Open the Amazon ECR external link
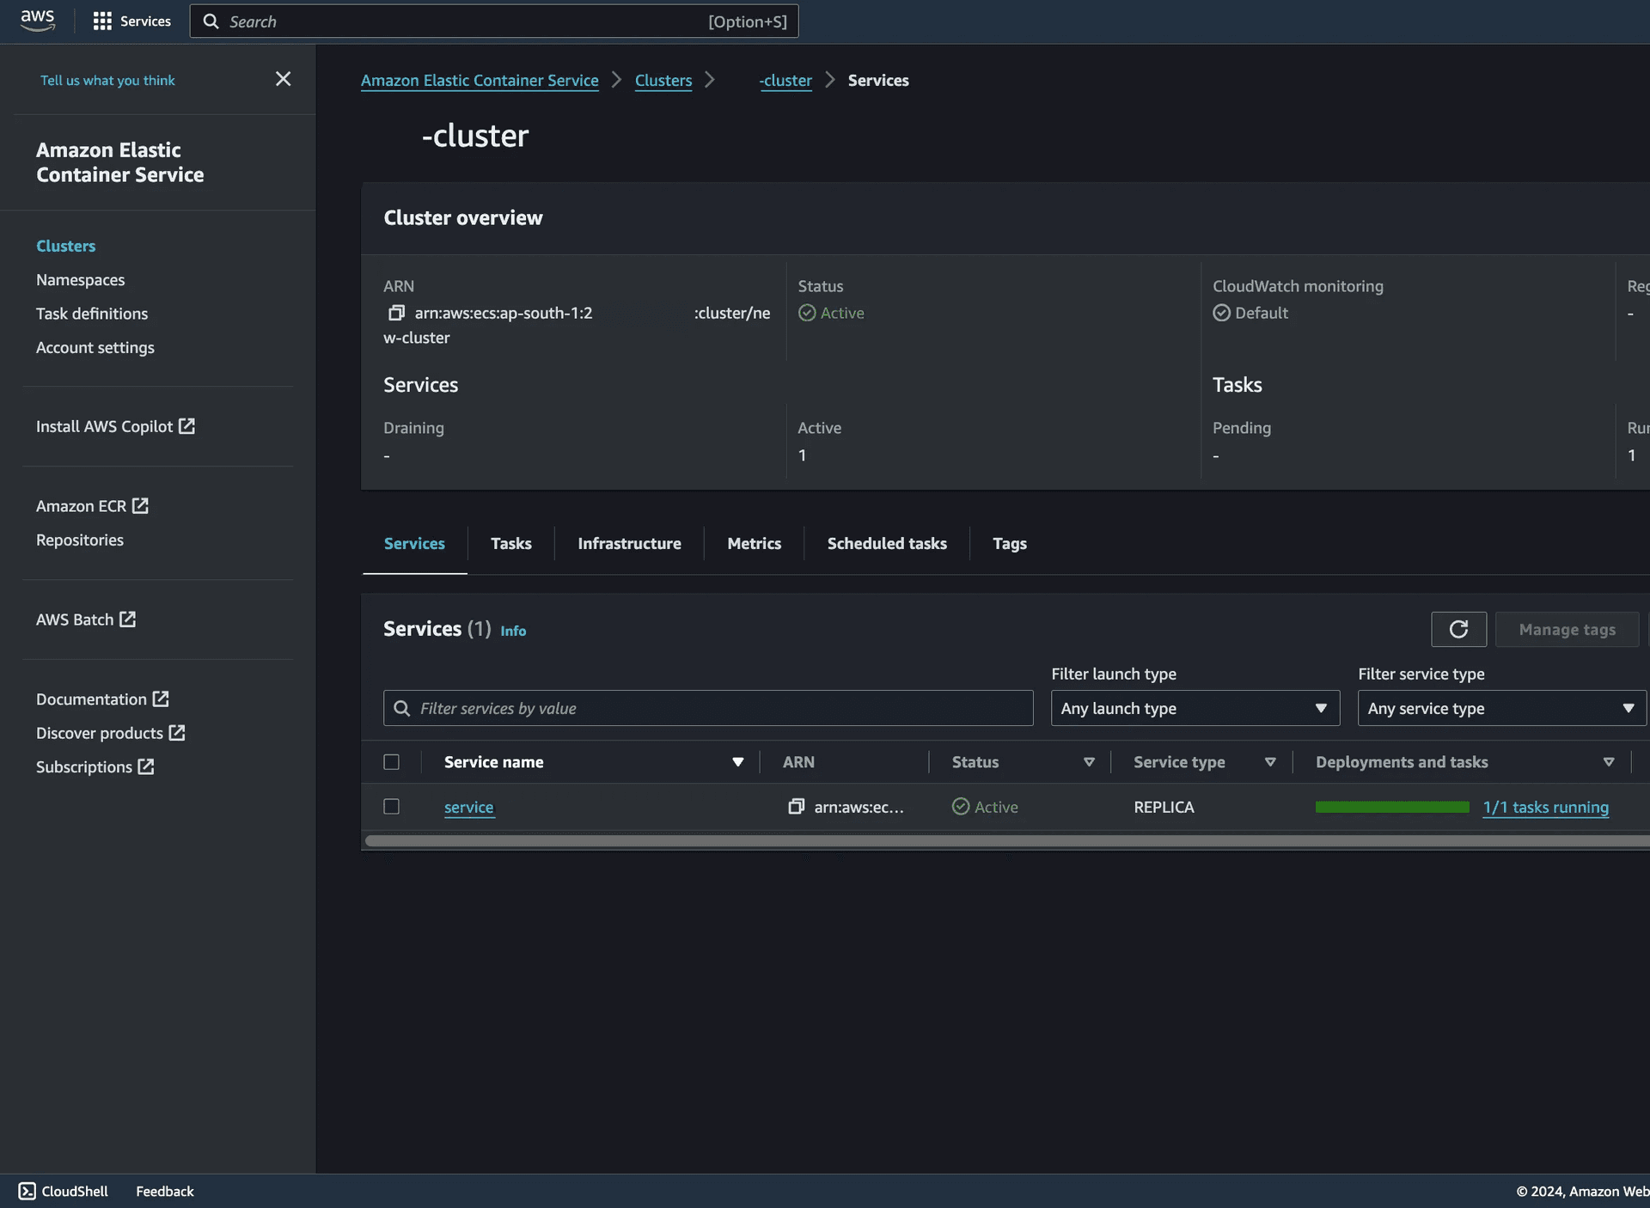1650x1208 pixels. 92,506
